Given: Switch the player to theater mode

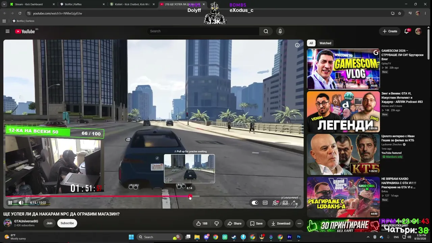Looking at the screenshot, I should click(286, 203).
